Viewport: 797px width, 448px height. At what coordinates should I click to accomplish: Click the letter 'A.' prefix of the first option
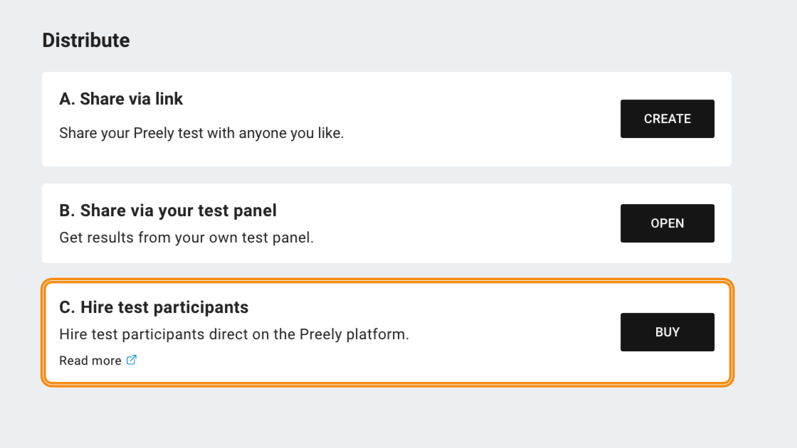67,99
